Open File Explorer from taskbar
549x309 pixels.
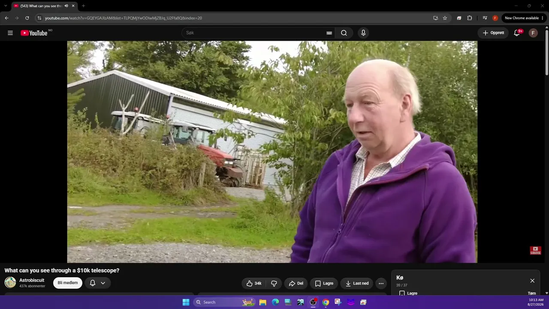(262, 302)
